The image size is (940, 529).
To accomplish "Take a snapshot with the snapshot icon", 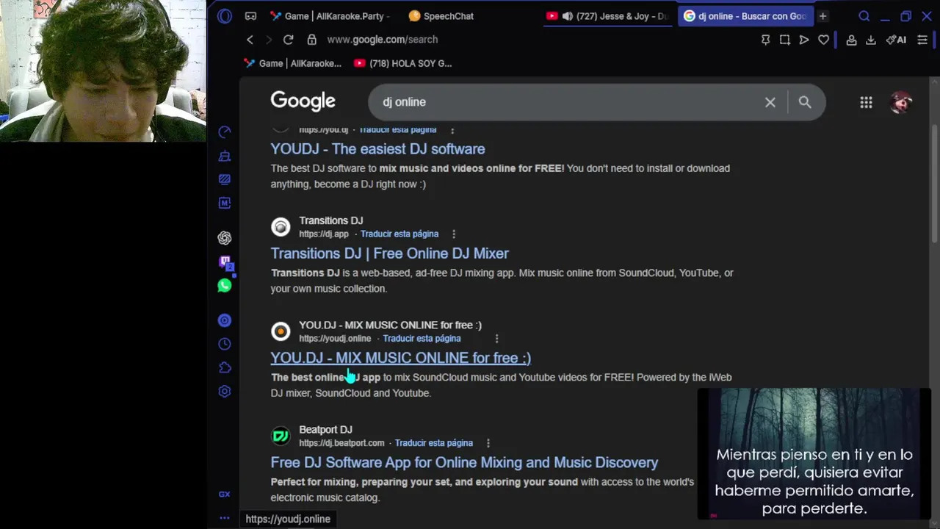I will click(x=784, y=40).
